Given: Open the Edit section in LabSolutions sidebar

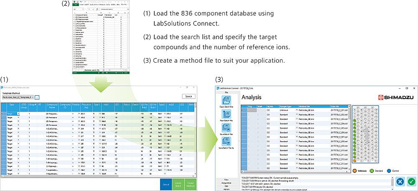Looking at the screenshot, I should 226,186.
